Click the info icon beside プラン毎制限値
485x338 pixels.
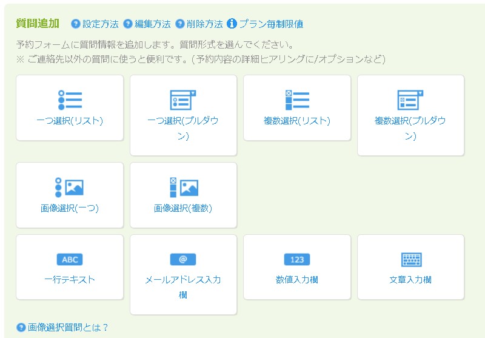pos(232,24)
